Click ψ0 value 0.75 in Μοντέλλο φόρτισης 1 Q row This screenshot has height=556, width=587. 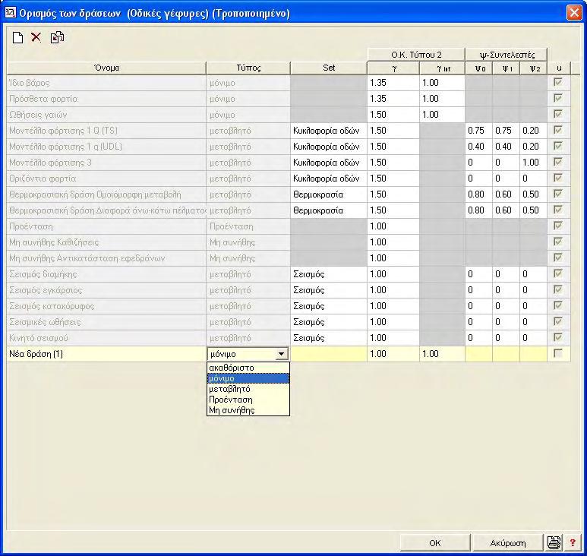point(479,131)
